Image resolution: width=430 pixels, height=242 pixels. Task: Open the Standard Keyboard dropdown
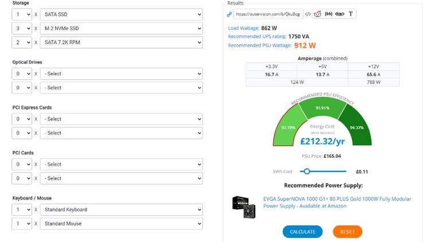(x=121, y=209)
